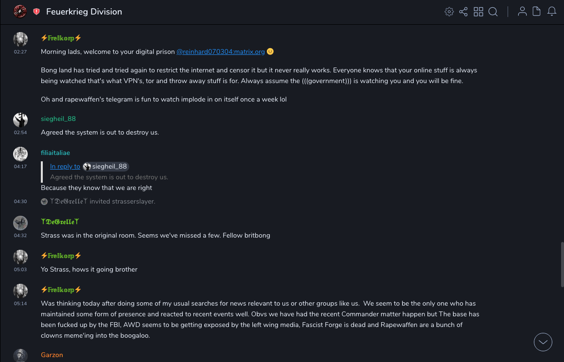Follow the "In reply to" link

[65, 167]
